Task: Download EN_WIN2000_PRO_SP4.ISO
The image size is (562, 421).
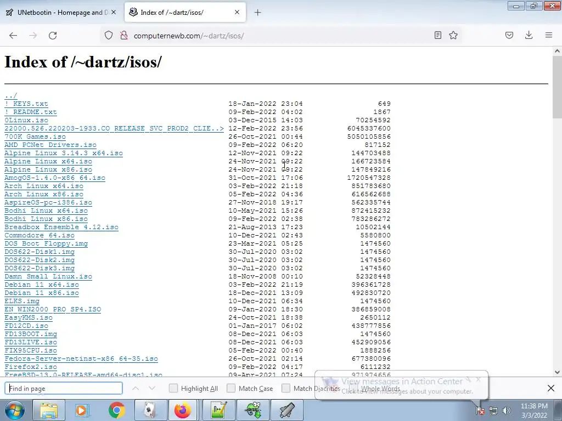Action: pyautogui.click(x=53, y=310)
